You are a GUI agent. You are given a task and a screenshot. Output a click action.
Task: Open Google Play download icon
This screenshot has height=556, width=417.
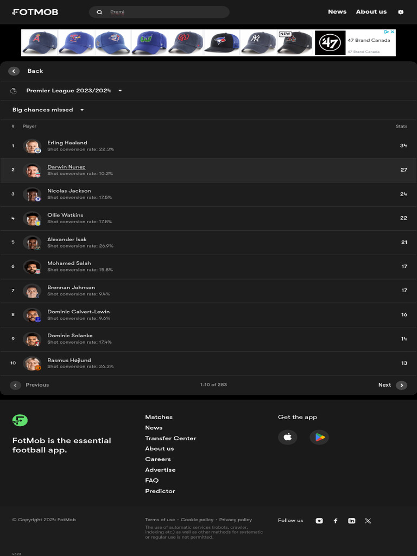pyautogui.click(x=319, y=437)
